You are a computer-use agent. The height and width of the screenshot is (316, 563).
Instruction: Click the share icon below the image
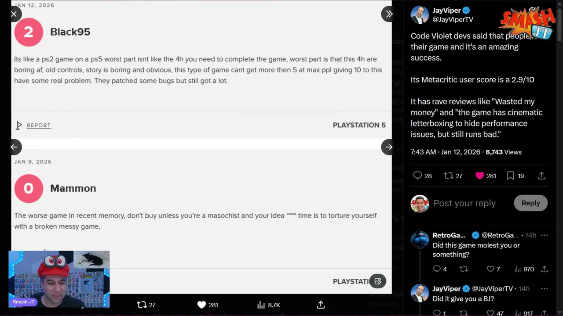[321, 305]
